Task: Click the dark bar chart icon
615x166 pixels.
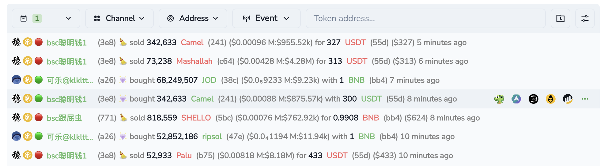Action: (x=568, y=99)
